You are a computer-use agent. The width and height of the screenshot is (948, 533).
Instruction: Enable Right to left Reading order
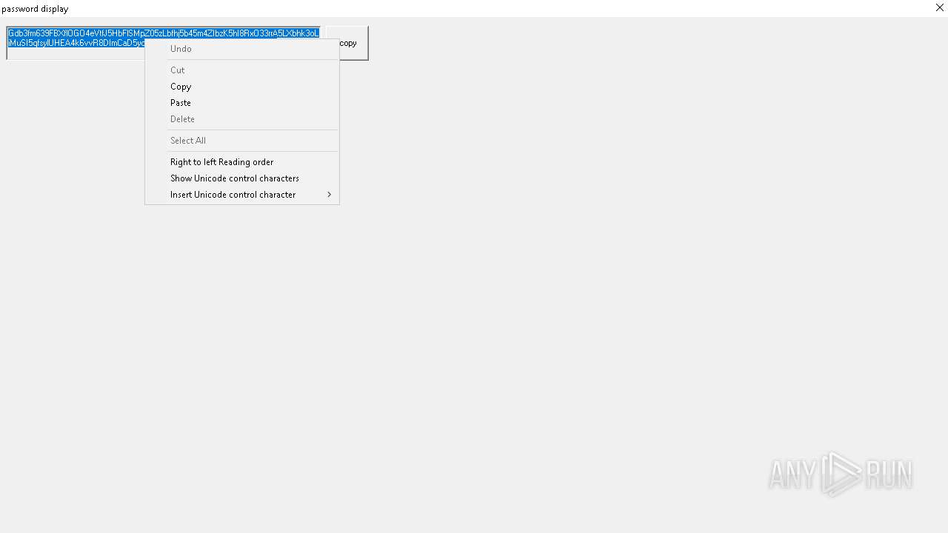(242, 162)
